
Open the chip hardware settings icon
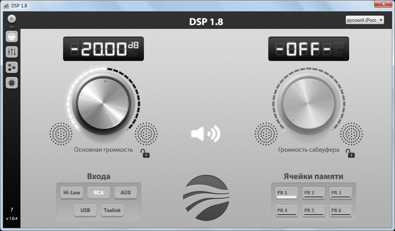pyautogui.click(x=12, y=83)
